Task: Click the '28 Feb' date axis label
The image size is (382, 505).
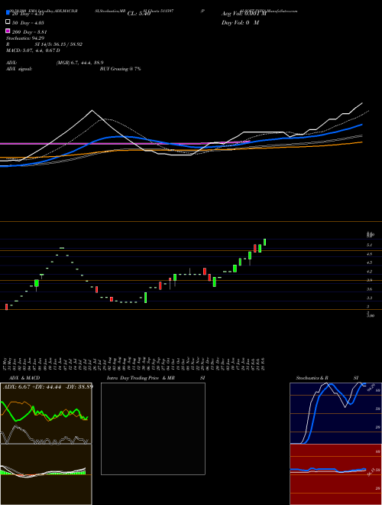Action: click(264, 364)
